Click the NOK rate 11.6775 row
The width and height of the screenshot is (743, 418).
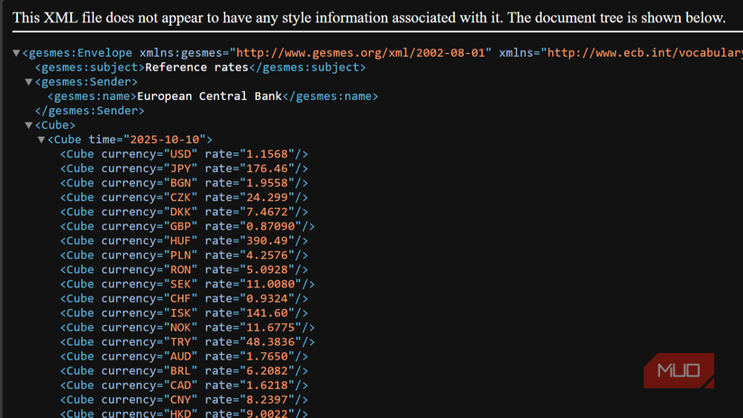coord(187,328)
